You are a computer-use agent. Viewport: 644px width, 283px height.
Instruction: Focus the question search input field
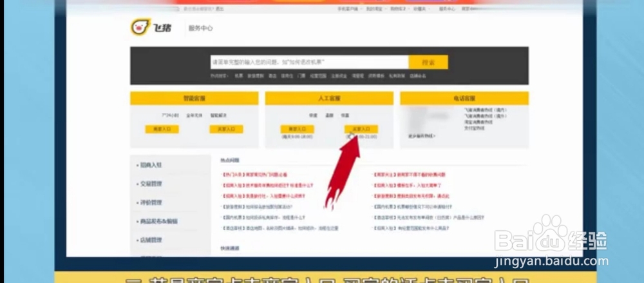click(x=310, y=62)
